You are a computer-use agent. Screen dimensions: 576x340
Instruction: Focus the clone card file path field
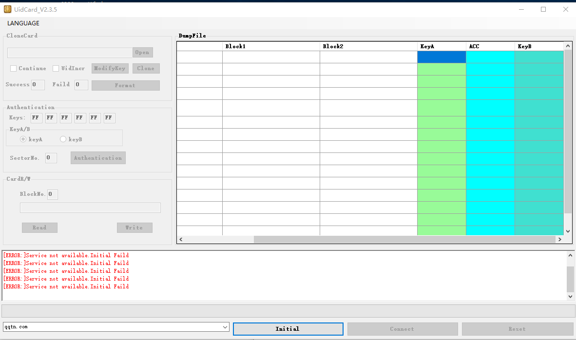point(70,53)
